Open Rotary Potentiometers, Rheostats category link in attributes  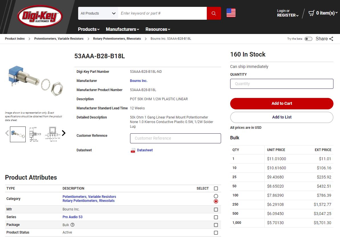[88, 201]
